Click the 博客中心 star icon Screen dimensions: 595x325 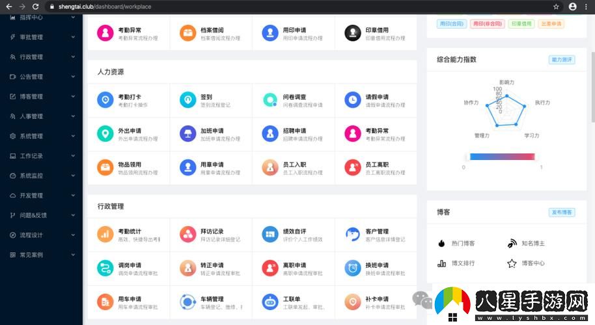512,263
